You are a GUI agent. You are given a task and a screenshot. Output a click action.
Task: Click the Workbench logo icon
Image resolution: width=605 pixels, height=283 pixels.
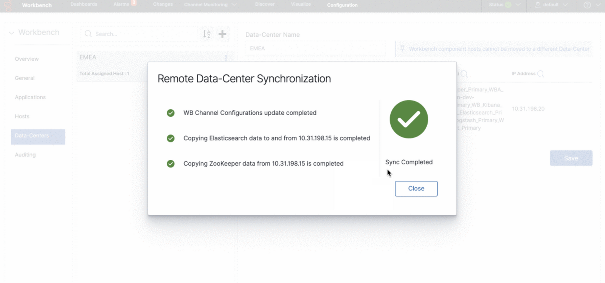point(8,5)
